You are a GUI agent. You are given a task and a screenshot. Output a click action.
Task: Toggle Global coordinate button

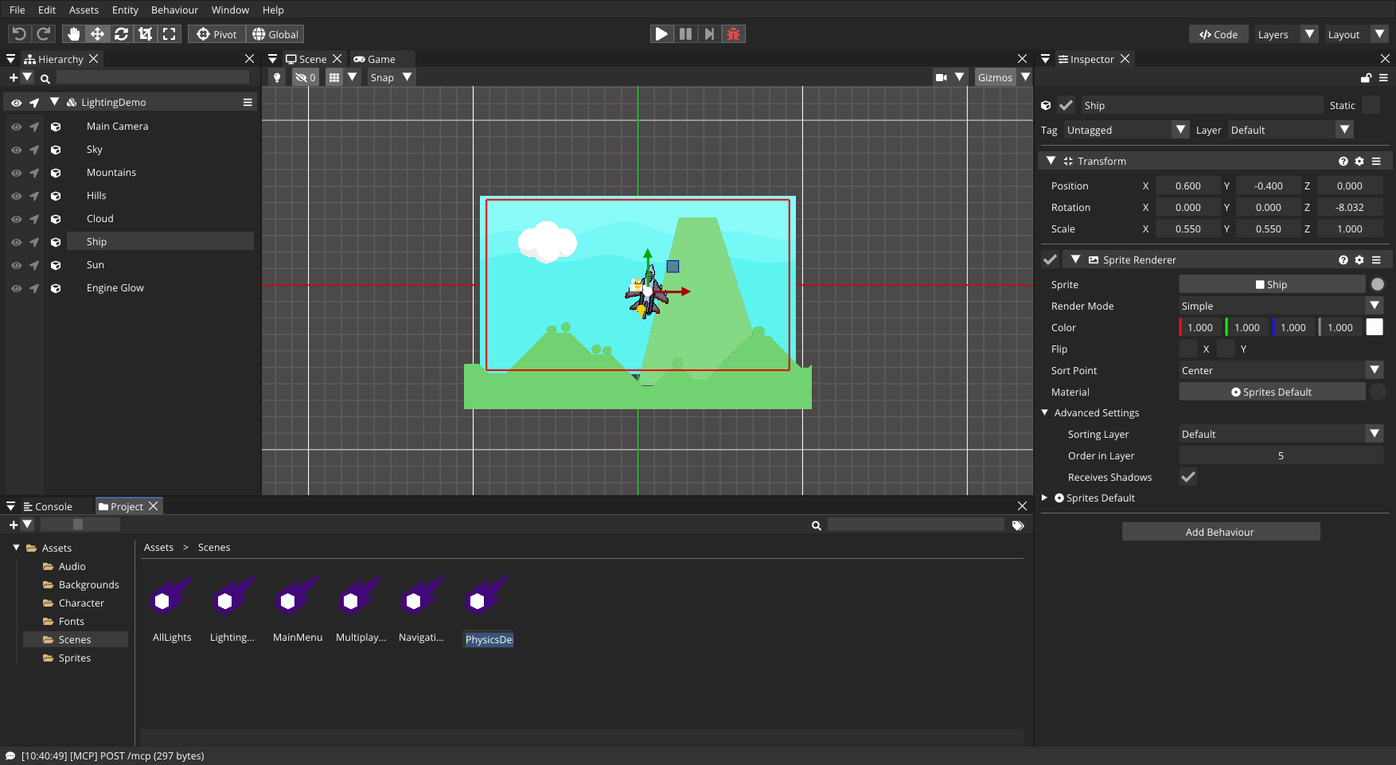tap(275, 34)
